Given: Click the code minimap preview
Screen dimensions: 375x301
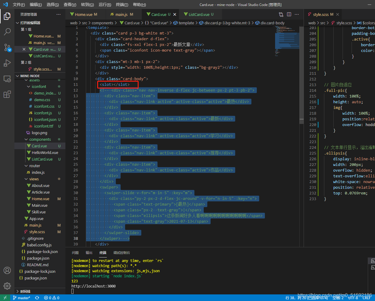Looking at the screenshot, I should 287,41.
